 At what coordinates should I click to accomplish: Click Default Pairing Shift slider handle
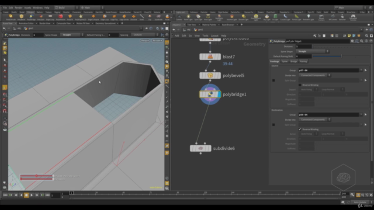click(x=341, y=57)
